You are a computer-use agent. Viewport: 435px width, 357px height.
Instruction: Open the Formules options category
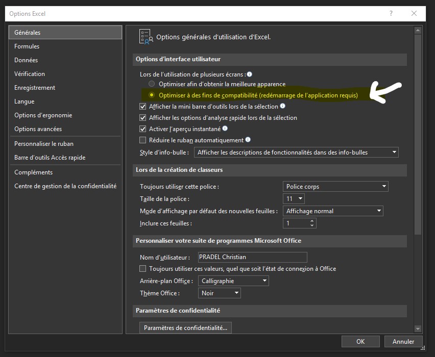click(x=27, y=46)
